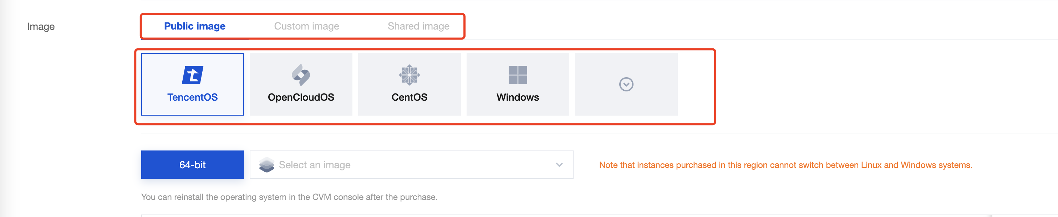Switch to Custom image tab
This screenshot has width=1058, height=217.
point(306,26)
